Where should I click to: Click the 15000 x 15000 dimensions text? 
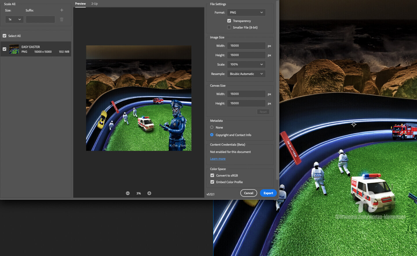coord(43,52)
